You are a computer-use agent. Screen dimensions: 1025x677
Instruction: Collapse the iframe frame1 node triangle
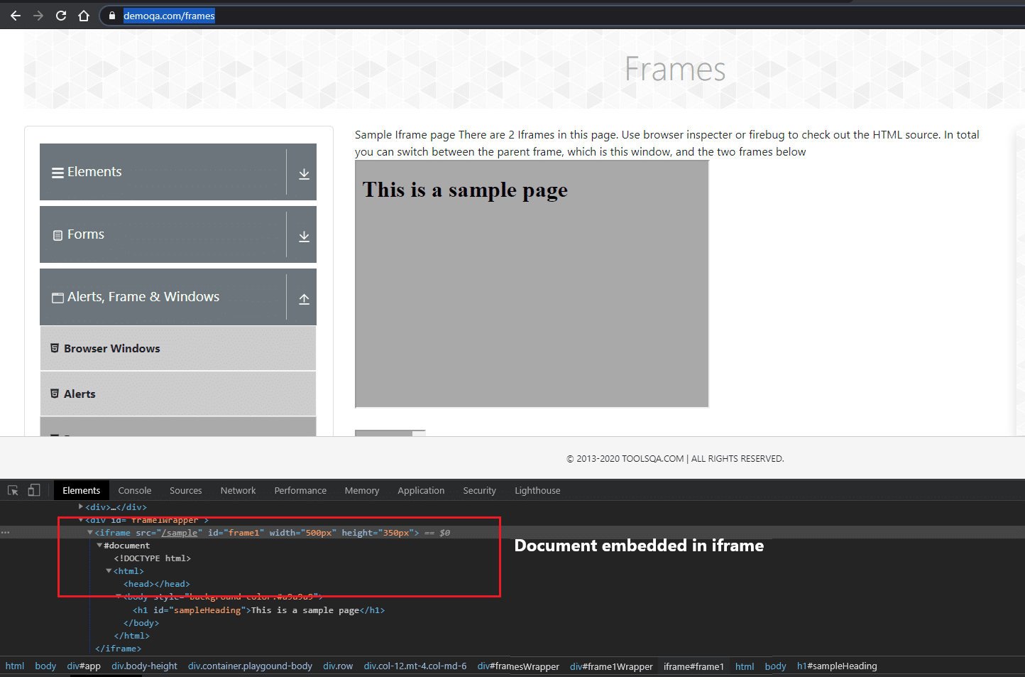(x=90, y=533)
